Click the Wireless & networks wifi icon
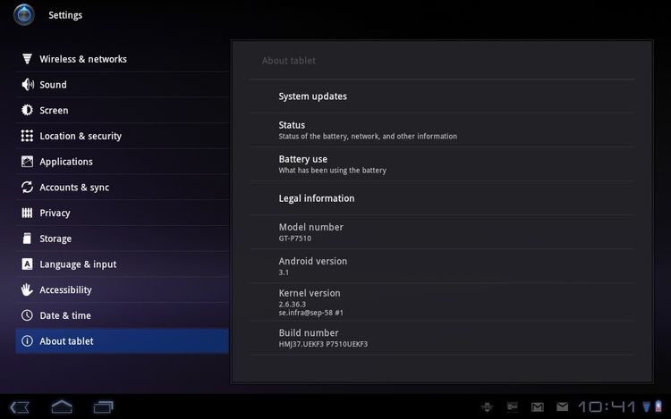Image resolution: width=671 pixels, height=419 pixels. coord(27,59)
